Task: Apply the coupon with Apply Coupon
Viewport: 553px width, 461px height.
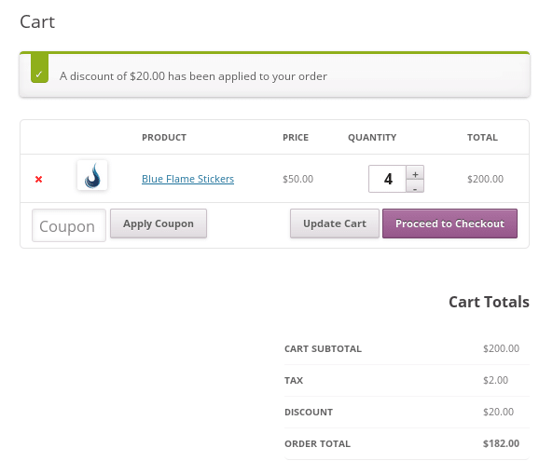Action: click(159, 224)
